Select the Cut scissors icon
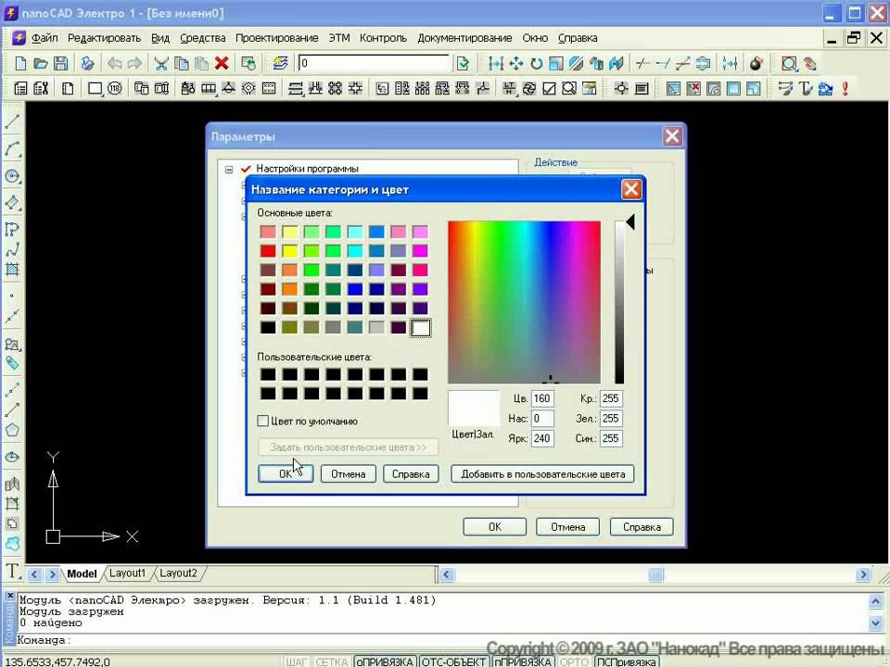Image resolution: width=890 pixels, height=667 pixels. 161,63
